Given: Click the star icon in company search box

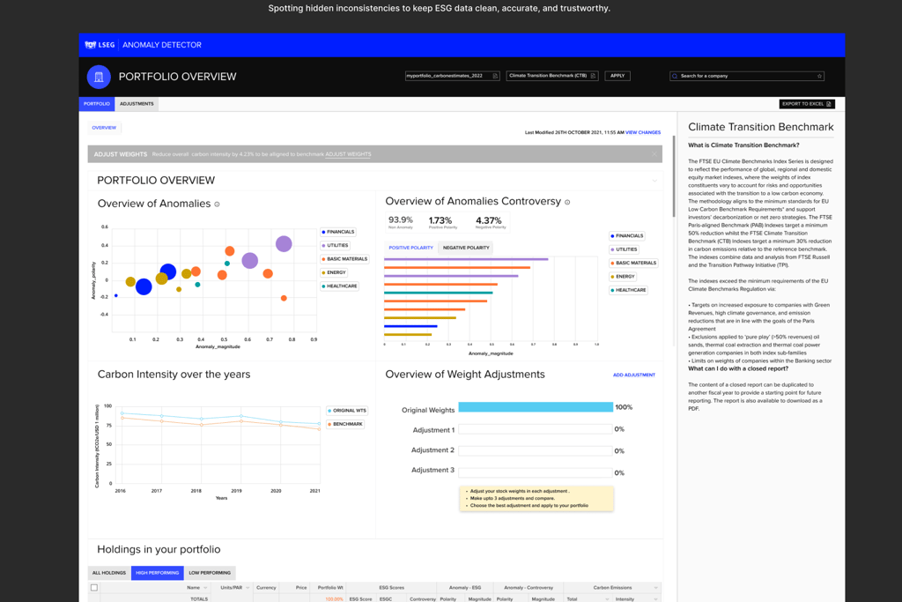Looking at the screenshot, I should click(819, 76).
